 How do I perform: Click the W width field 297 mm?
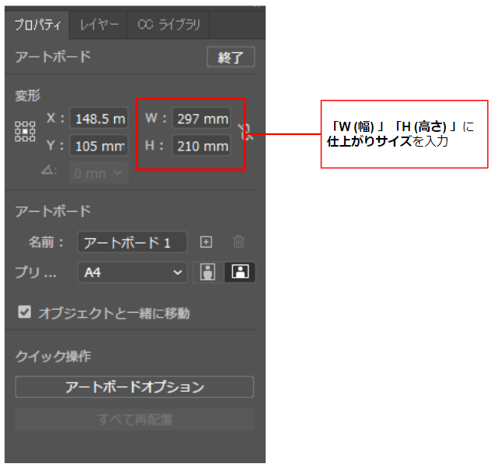point(201,119)
